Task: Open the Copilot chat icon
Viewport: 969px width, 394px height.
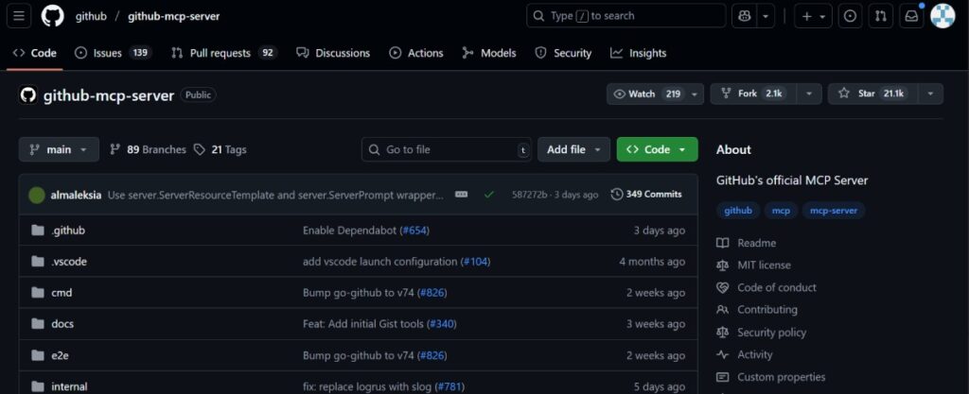Action: (x=744, y=16)
